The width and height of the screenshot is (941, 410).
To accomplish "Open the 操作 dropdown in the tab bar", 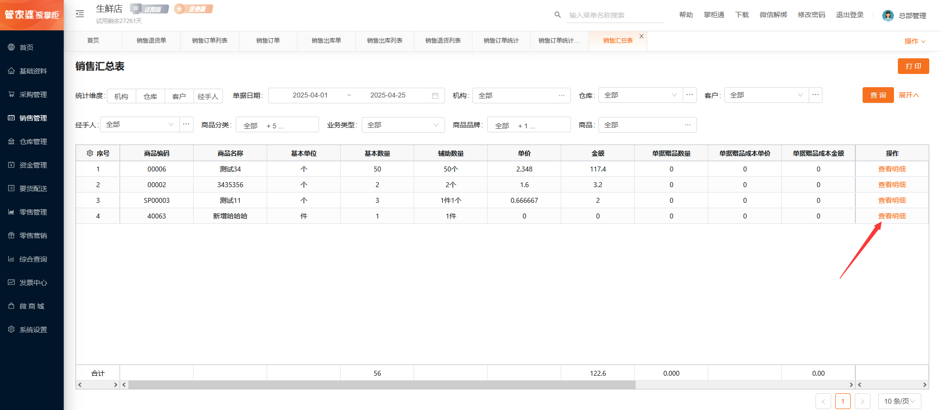I will click(x=915, y=41).
